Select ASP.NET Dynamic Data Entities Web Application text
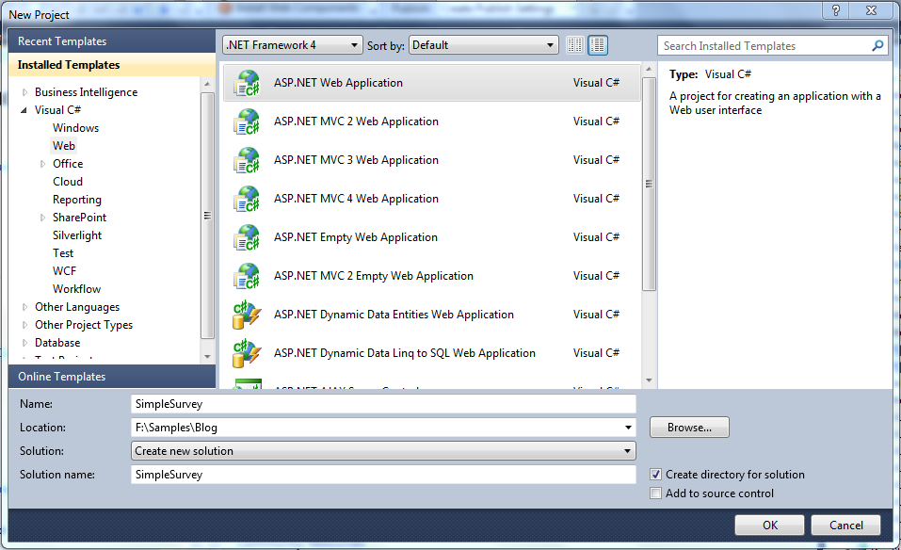The image size is (901, 550). pyautogui.click(x=394, y=315)
